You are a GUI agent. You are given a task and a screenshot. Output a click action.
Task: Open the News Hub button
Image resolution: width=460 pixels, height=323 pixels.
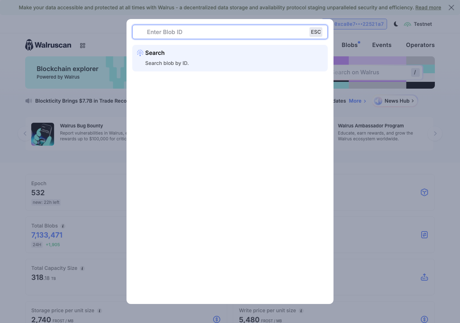tap(395, 101)
